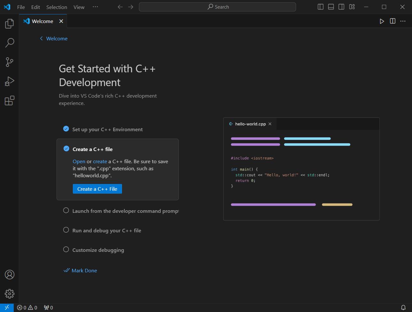Open the Selection menu
412x312 pixels.
57,7
